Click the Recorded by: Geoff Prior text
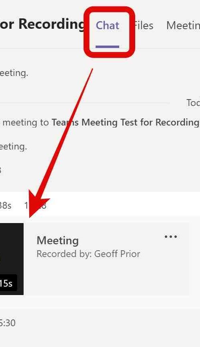The height and width of the screenshot is (347, 200). coord(88,254)
